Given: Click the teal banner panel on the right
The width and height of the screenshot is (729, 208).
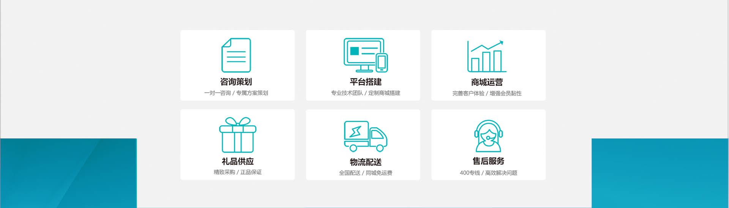Looking at the screenshot, I should pyautogui.click(x=660, y=173).
